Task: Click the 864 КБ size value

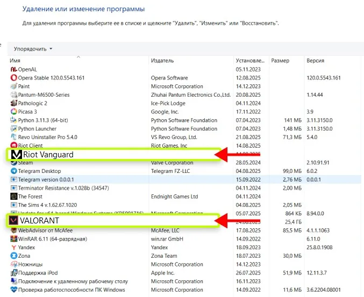Action: pos(293,214)
